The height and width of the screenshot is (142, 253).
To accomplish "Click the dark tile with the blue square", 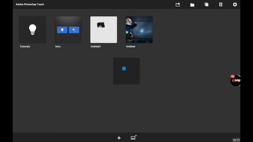I will [x=126, y=71].
